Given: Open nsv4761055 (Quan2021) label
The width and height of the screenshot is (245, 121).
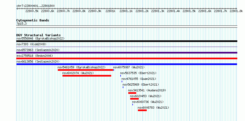Looking at the screenshot, I should point(139,79).
